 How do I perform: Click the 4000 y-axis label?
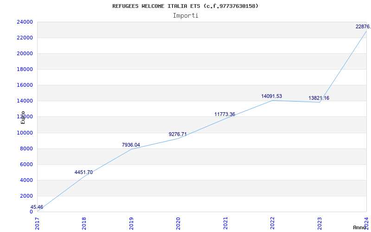[26, 180]
